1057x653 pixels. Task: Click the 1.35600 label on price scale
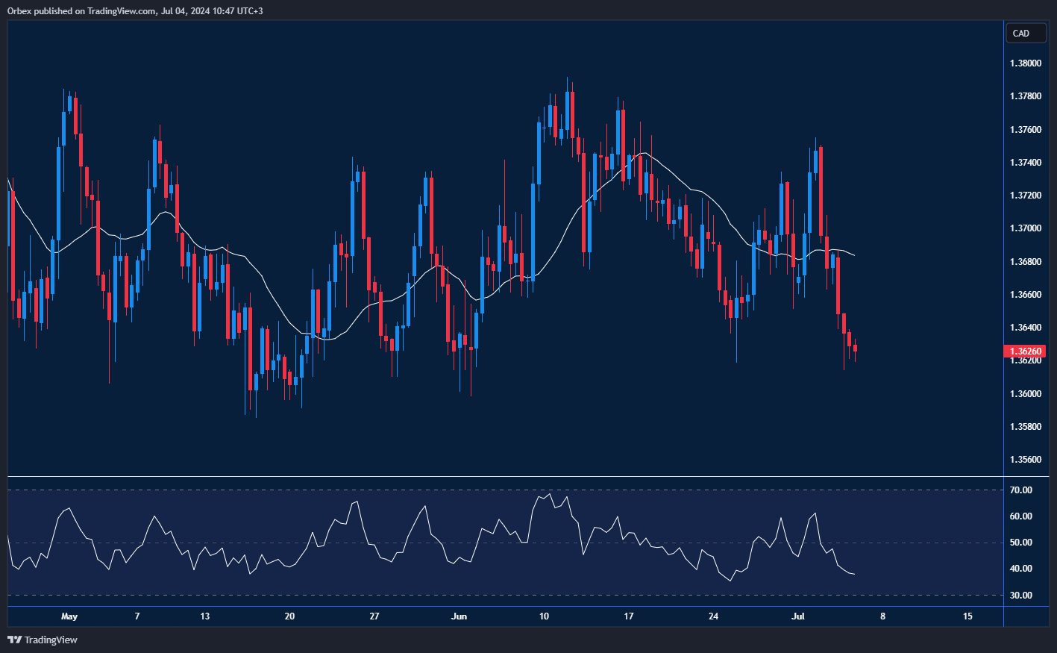(1025, 460)
